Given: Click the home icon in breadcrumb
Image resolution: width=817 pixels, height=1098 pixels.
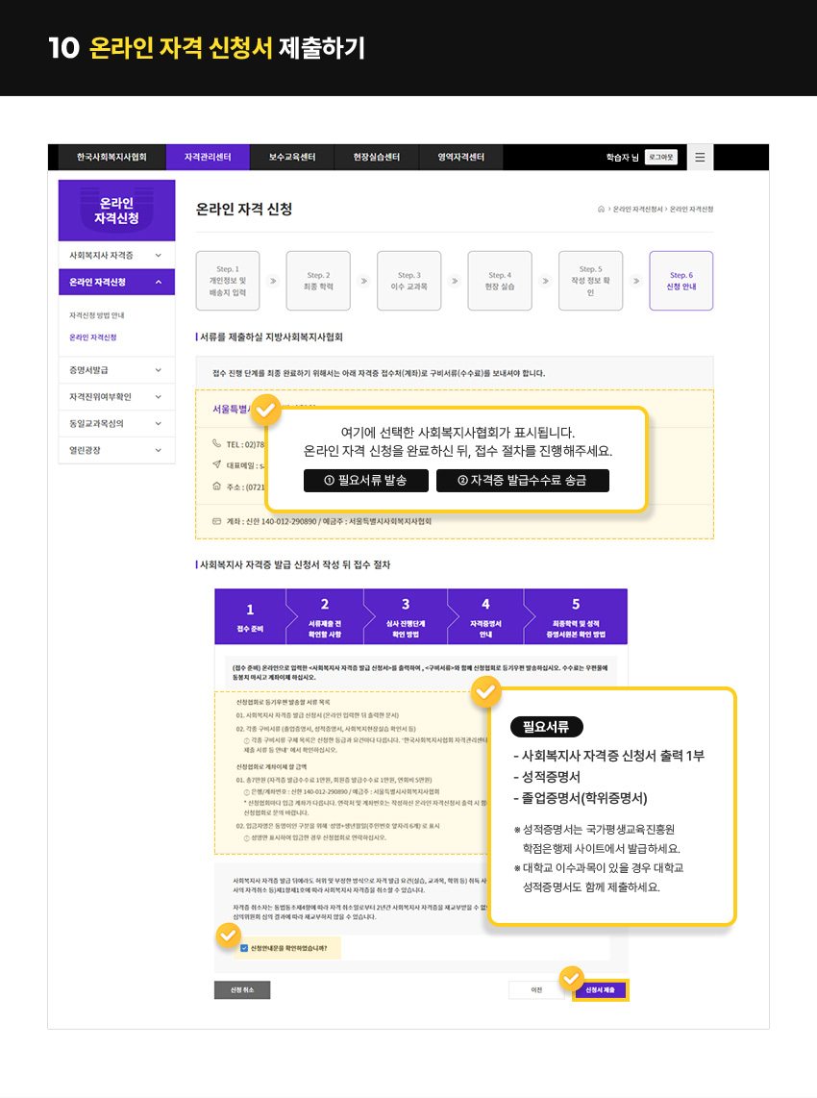Looking at the screenshot, I should click(x=601, y=210).
